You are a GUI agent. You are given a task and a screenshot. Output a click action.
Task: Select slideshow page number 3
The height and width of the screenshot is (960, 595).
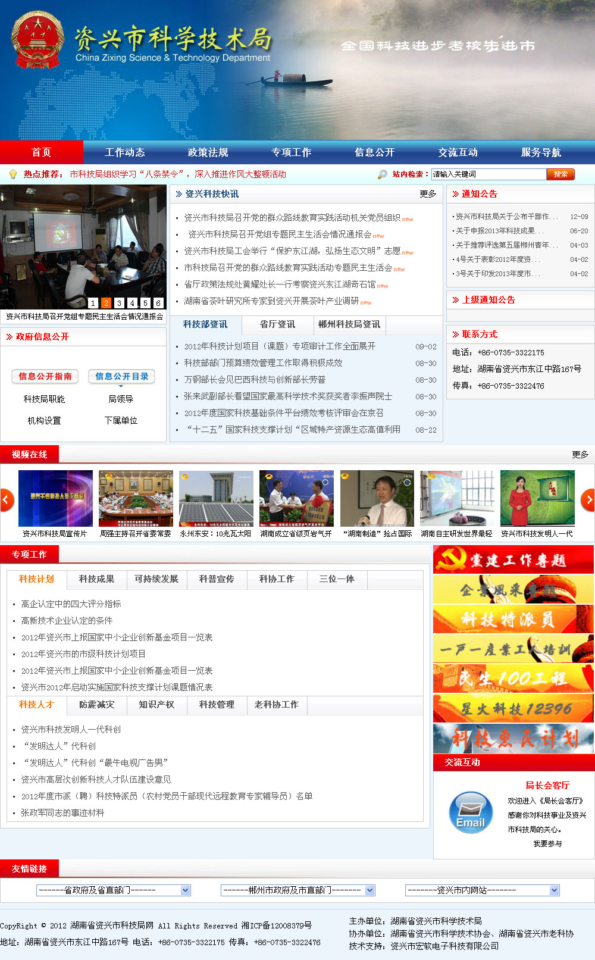click(119, 303)
